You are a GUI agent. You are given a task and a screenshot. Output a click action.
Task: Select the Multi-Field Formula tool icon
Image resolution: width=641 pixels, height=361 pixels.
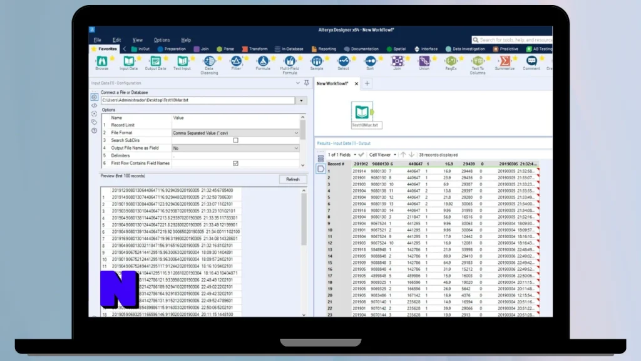(290, 62)
